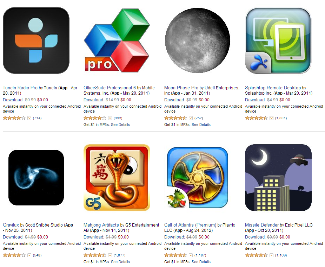Click the Gravilux galaxy app icon
The height and width of the screenshot is (267, 325).
(x=36, y=178)
